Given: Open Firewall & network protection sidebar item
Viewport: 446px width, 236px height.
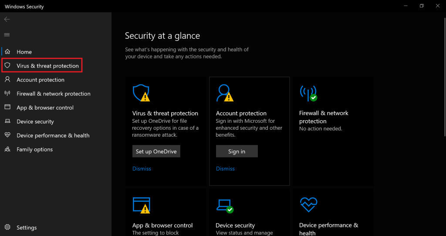Looking at the screenshot, I should click(53, 94).
